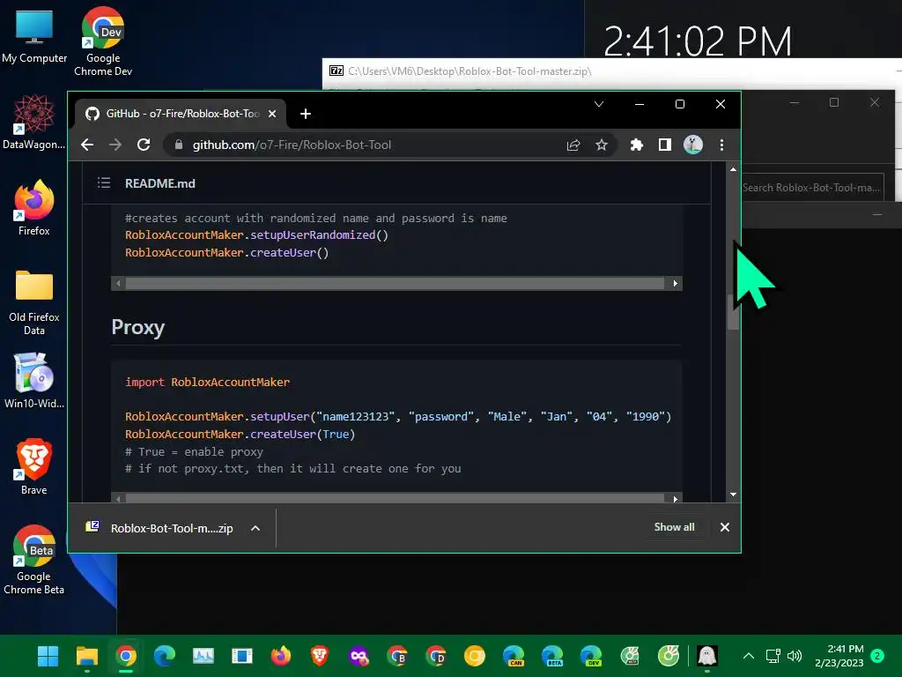This screenshot has width=902, height=677.
Task: Click the vertical scrollbar thumb
Action: pyautogui.click(x=733, y=312)
